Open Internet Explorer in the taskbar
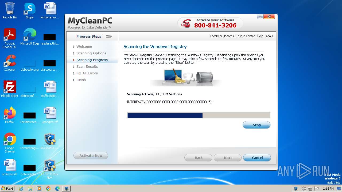This screenshot has height=192, width=342. (21, 189)
